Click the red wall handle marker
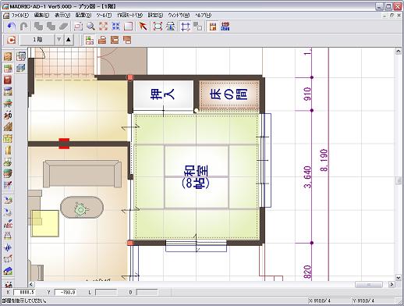The image size is (404, 306). point(64,144)
